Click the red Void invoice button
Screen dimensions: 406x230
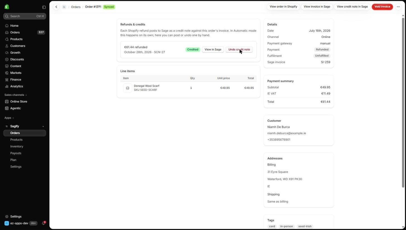click(x=382, y=7)
